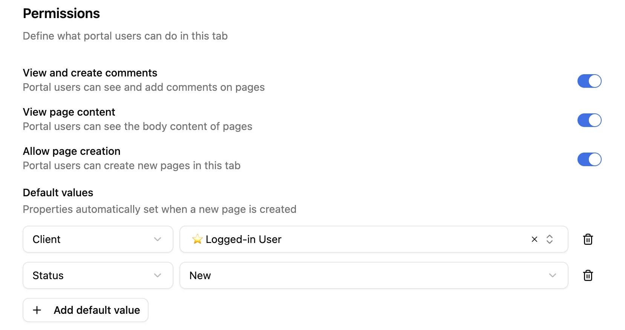Image resolution: width=625 pixels, height=330 pixels.
Task: Delete the Status default value row
Action: 588,275
